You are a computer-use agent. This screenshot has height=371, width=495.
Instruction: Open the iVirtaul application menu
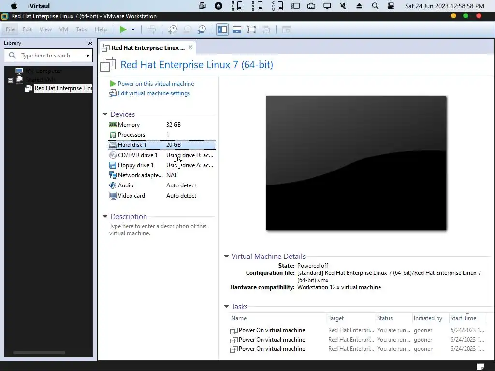[x=39, y=6]
